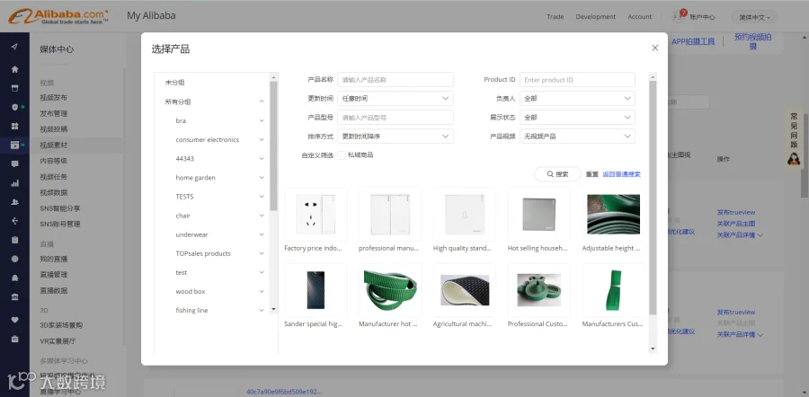The width and height of the screenshot is (809, 397).
Task: Collapse the 所有分组 tree node
Action: coord(262,101)
